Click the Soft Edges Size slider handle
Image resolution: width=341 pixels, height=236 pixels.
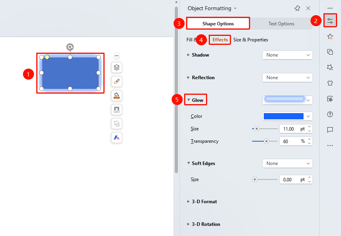tap(255, 179)
